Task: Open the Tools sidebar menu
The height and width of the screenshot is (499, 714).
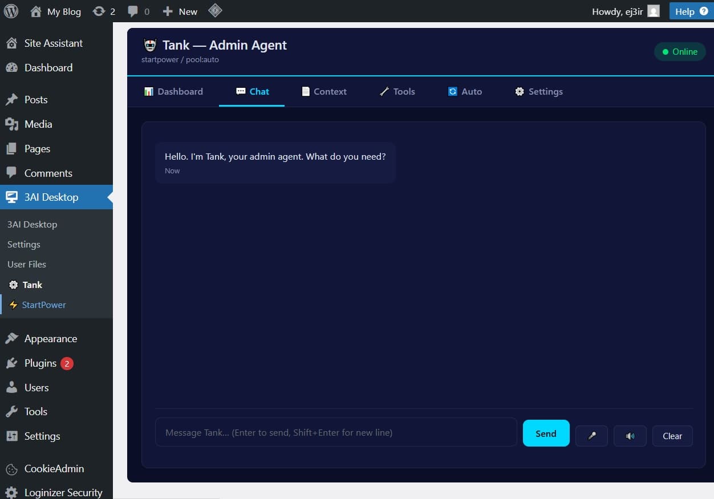Action: click(x=56, y=412)
